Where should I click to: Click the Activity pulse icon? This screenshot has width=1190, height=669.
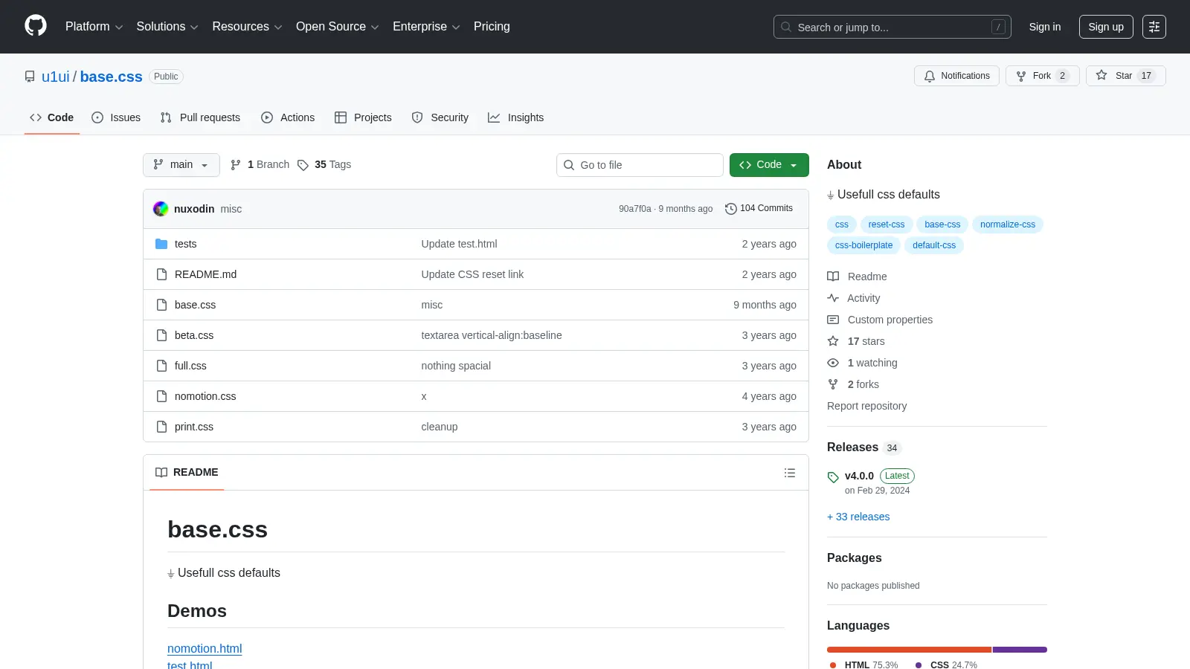tap(833, 298)
